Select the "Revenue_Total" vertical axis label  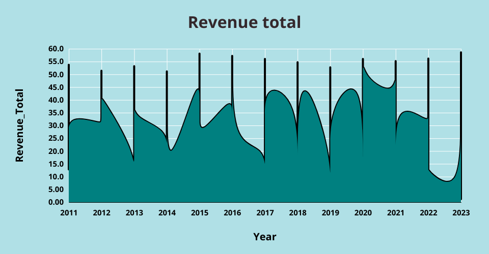click(x=19, y=125)
